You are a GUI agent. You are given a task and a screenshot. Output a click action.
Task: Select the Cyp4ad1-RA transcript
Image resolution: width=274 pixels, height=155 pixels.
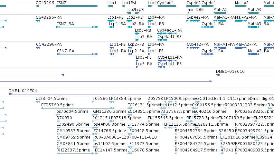pos(167,34)
